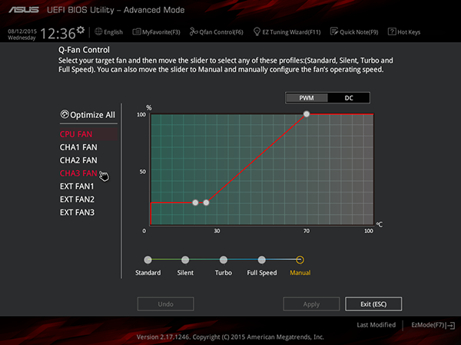
Task: Choose the Turbo profile slider point
Action: click(224, 260)
